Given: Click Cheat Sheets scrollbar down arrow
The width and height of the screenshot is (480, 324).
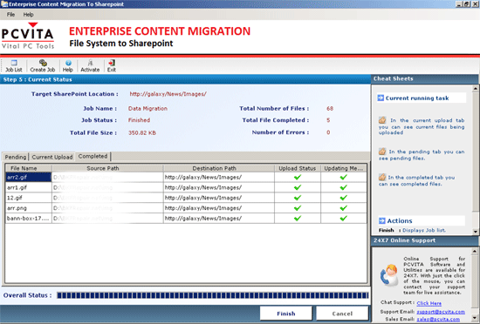Looking at the screenshot, I should [x=475, y=231].
